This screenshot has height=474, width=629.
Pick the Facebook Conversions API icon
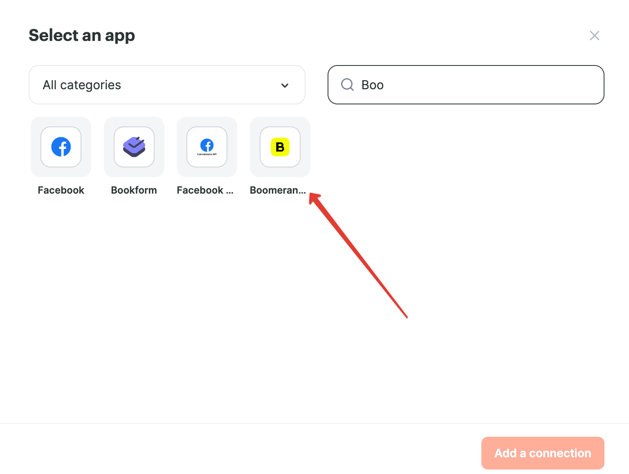[x=207, y=147]
